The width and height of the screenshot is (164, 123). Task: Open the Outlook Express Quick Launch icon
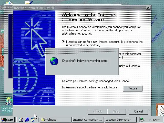33,120
